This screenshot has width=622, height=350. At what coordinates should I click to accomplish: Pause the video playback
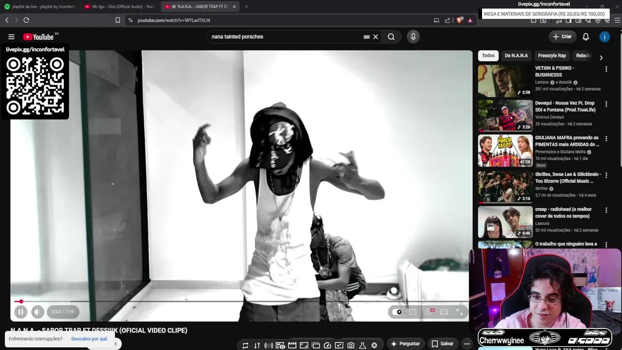click(x=20, y=312)
